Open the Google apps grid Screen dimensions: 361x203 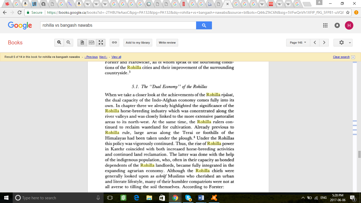(x=325, y=25)
